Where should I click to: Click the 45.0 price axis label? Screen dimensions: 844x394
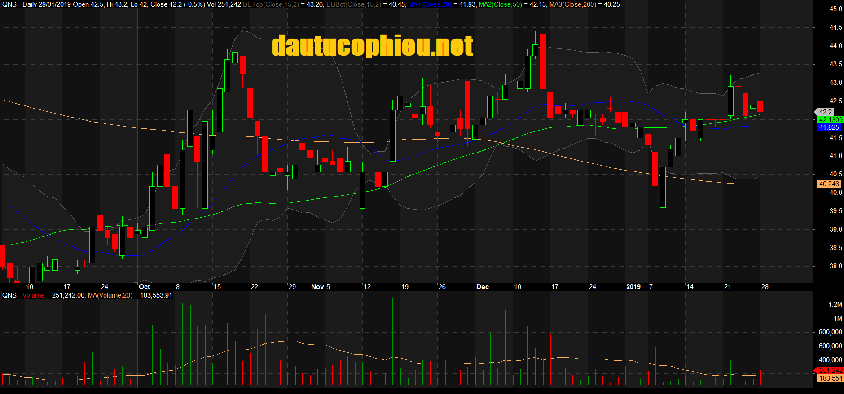coord(835,9)
